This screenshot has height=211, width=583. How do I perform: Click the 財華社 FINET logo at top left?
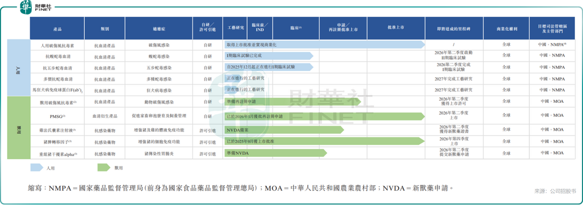(36, 7)
